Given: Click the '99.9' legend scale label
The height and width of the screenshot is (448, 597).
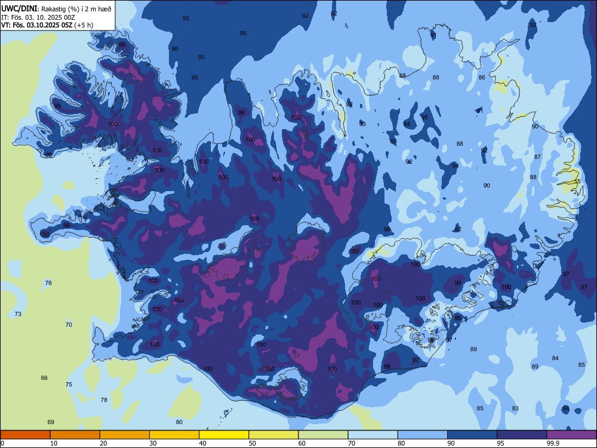Looking at the screenshot, I should pyautogui.click(x=553, y=443).
